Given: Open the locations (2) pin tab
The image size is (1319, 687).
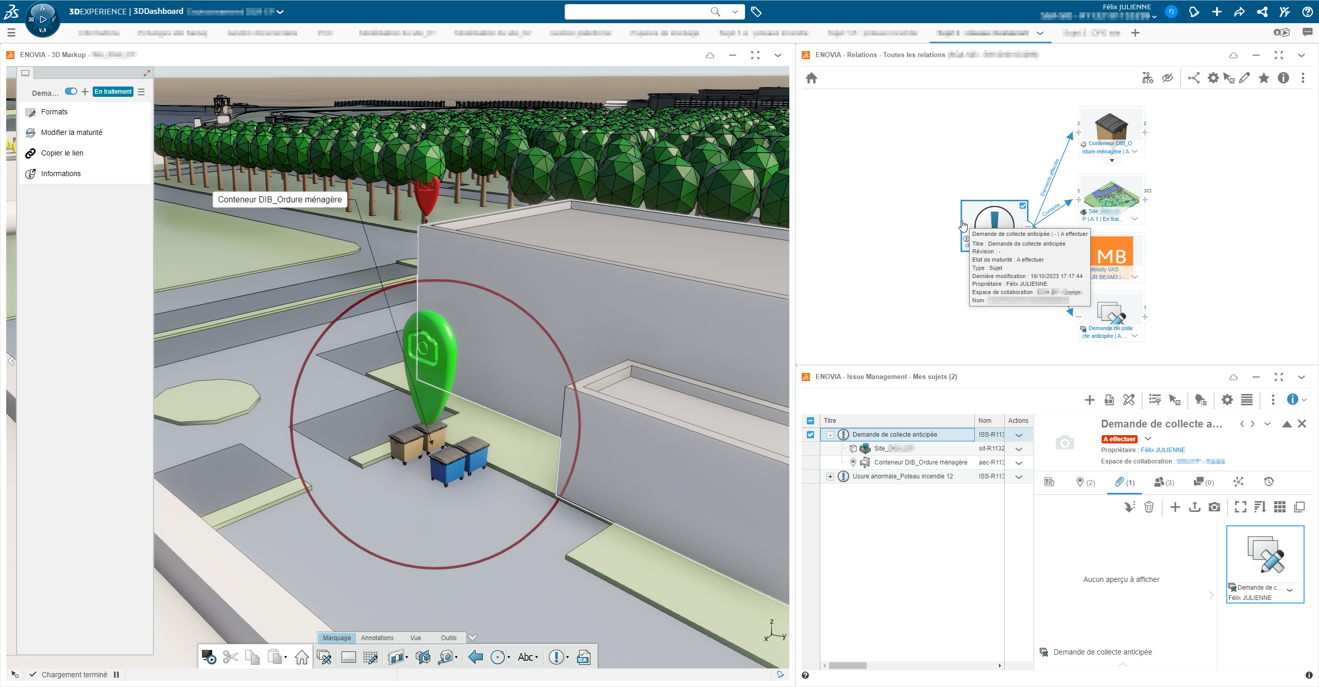Looking at the screenshot, I should (1086, 482).
